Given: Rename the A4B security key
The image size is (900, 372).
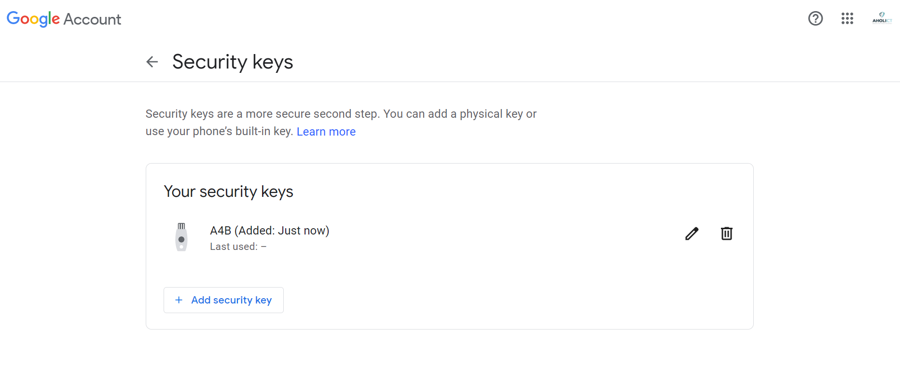Looking at the screenshot, I should (692, 234).
